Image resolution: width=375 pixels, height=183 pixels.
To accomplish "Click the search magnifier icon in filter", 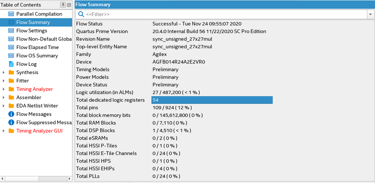I will coord(81,14).
